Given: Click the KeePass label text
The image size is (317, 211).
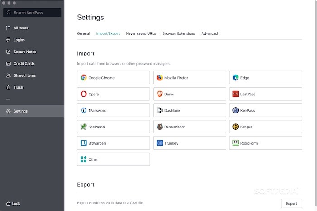Looking at the screenshot, I should click(x=247, y=110).
